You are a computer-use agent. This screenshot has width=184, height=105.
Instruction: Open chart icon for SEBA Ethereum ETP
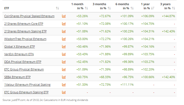(64, 77)
